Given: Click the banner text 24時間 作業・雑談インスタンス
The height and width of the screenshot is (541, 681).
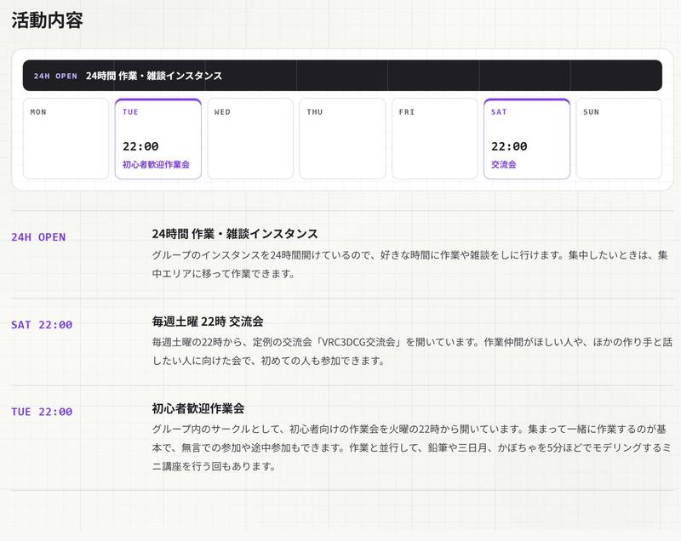Looking at the screenshot, I should pos(154,76).
